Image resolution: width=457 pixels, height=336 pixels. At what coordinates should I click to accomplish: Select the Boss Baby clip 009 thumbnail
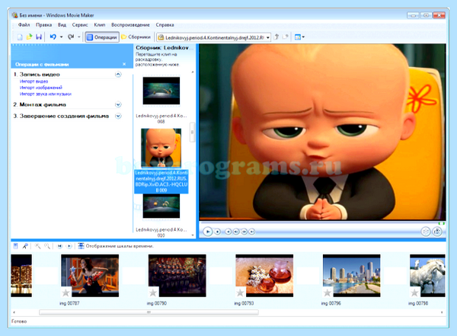161,148
